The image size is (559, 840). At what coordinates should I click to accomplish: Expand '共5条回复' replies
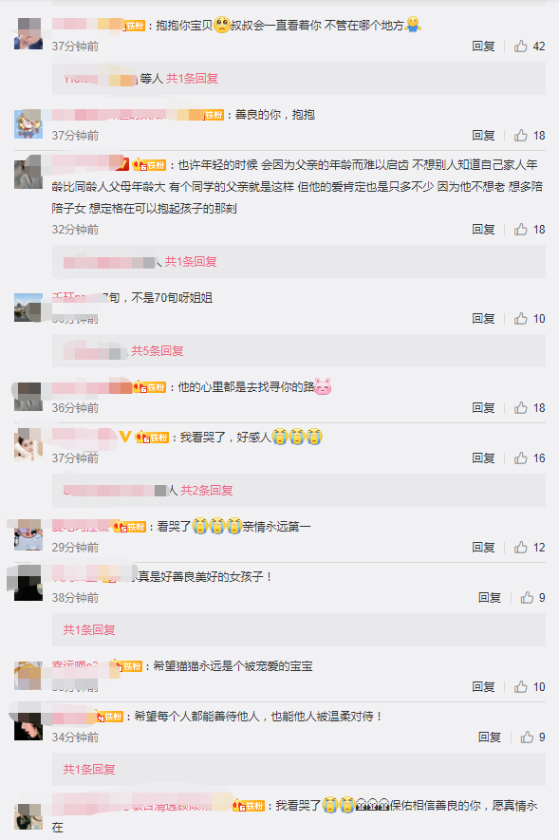pyautogui.click(x=158, y=351)
